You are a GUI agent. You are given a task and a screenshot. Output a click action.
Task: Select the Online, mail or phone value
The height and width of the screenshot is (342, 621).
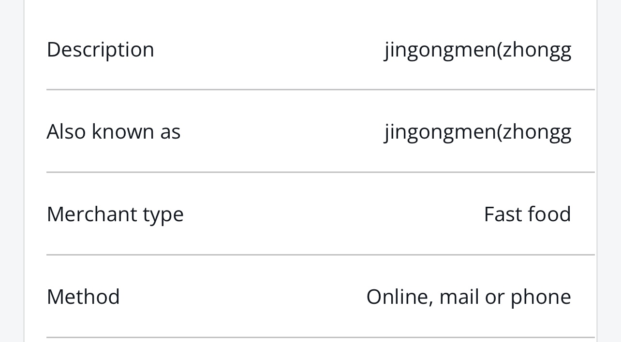[x=469, y=297]
